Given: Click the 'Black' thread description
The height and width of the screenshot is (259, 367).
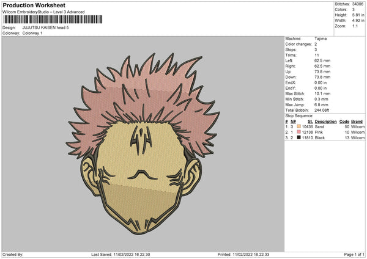Looking at the screenshot, I should pyautogui.click(x=320, y=138).
